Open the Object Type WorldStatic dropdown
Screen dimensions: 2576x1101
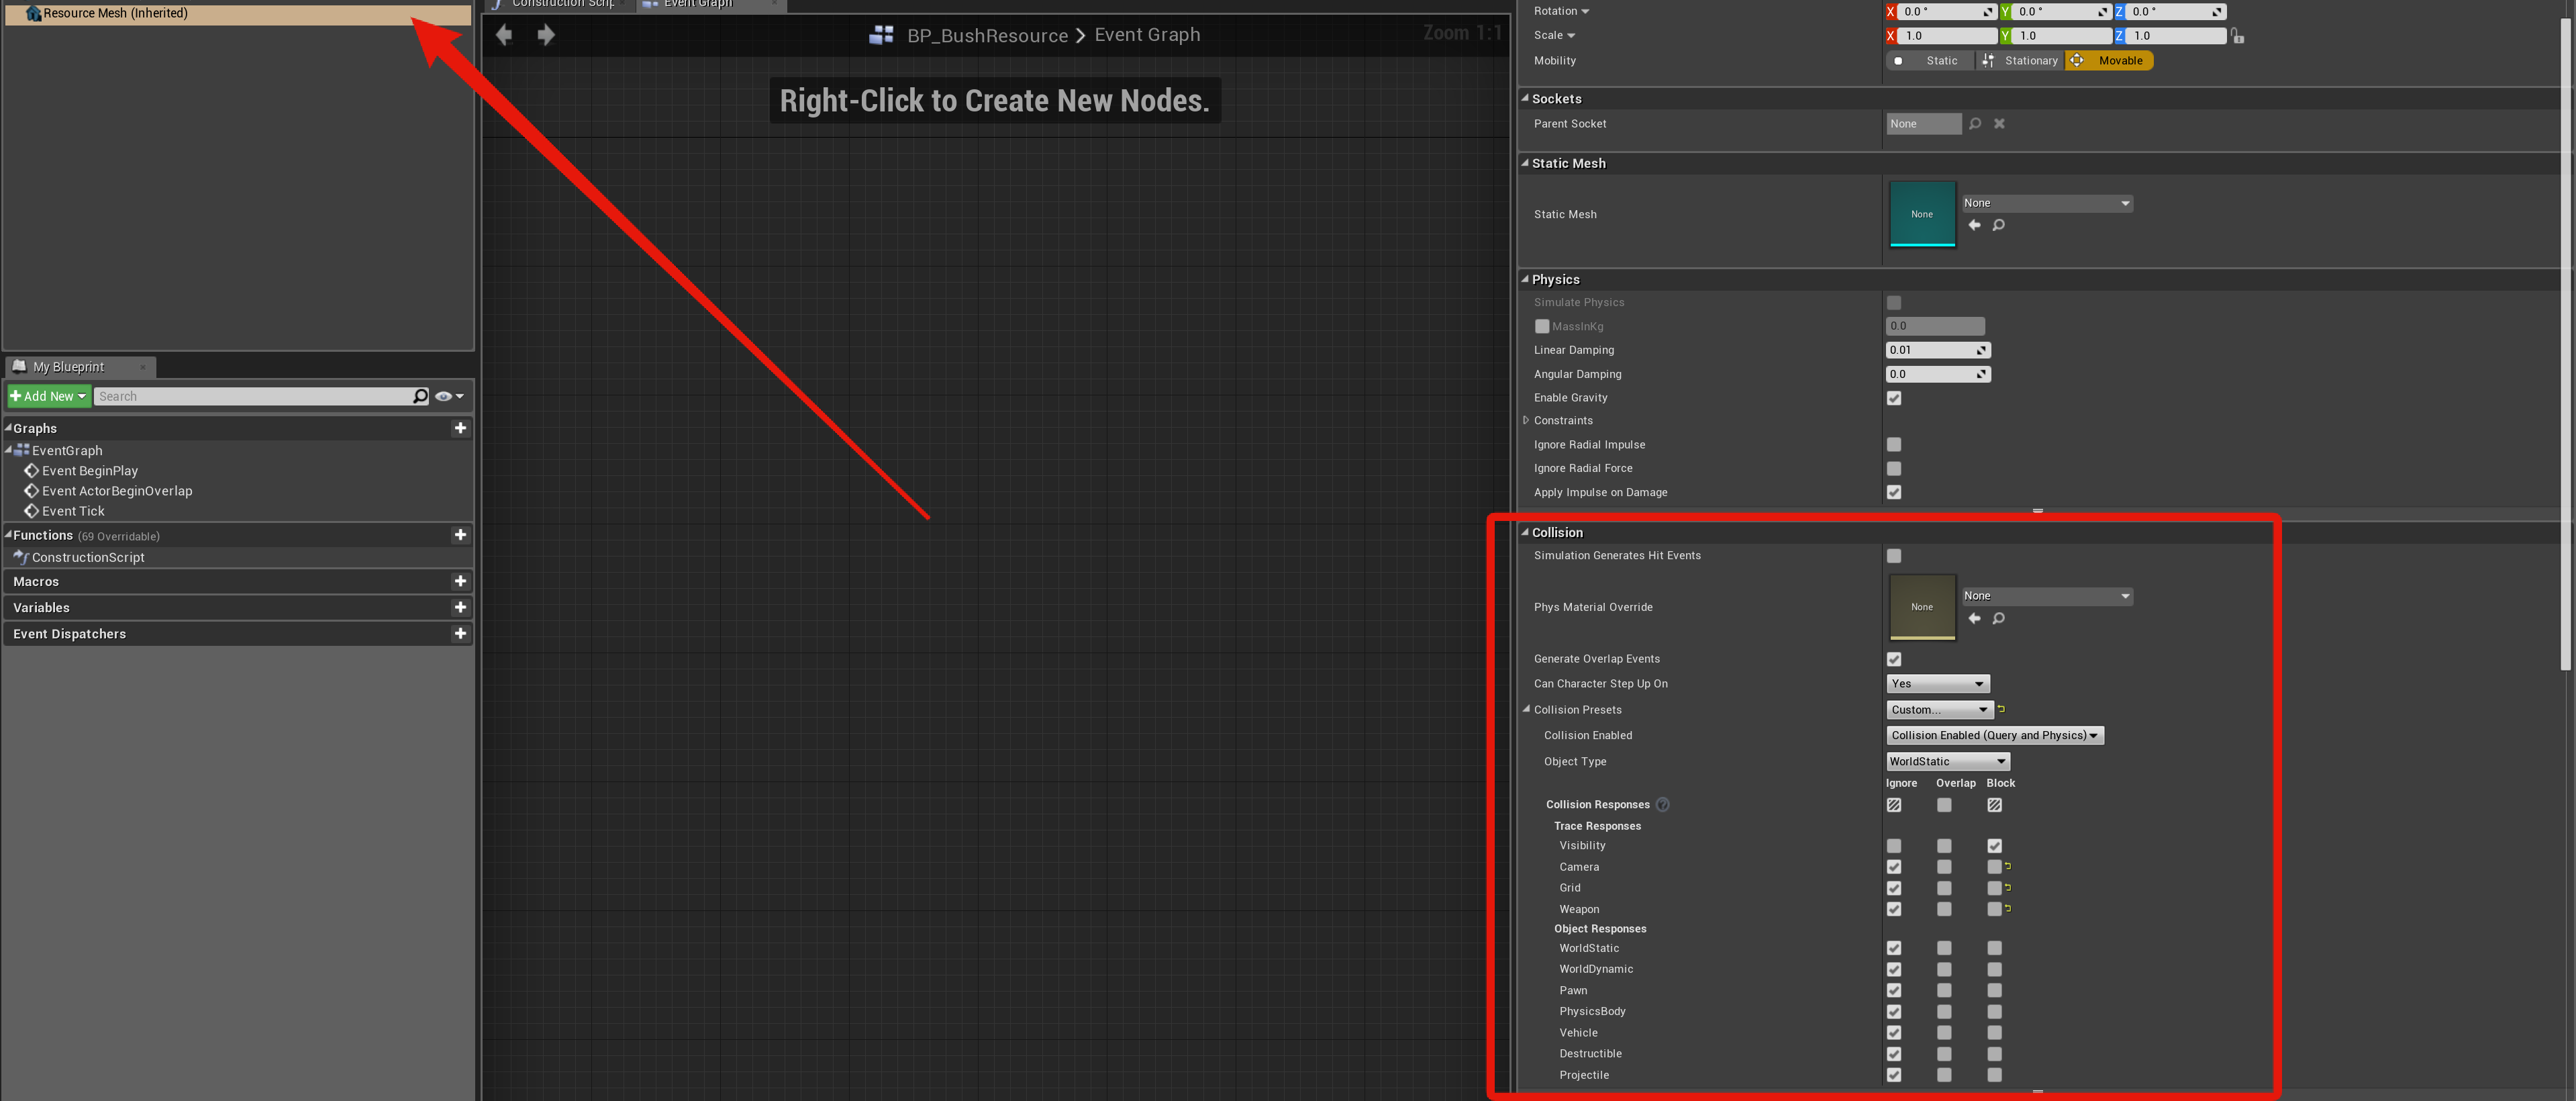1947,761
